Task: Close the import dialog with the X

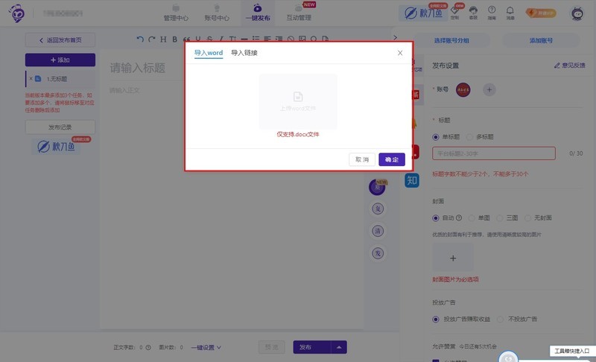Action: [x=400, y=53]
